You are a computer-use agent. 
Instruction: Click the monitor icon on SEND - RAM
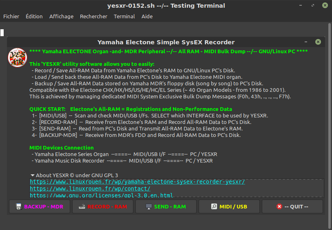pyautogui.click(x=149, y=206)
